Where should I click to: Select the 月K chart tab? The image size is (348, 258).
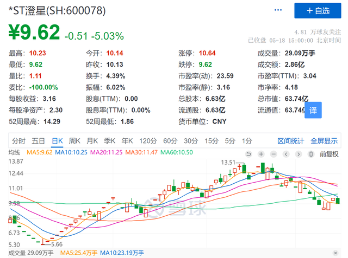(92, 141)
